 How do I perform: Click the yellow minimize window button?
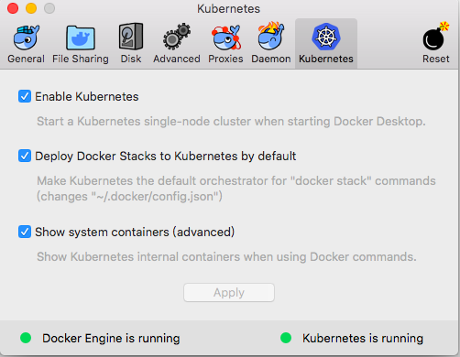click(31, 8)
